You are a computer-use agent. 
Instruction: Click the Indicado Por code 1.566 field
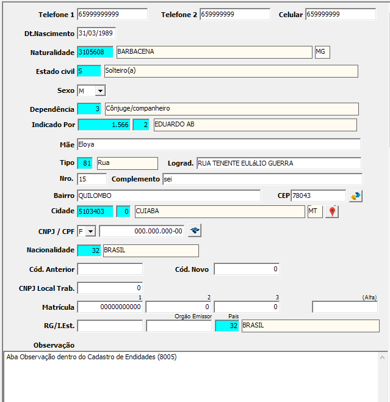(x=104, y=125)
